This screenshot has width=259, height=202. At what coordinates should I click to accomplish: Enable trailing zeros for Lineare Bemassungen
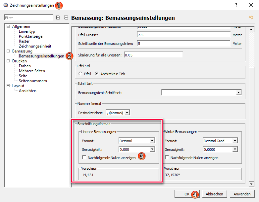(x=84, y=158)
